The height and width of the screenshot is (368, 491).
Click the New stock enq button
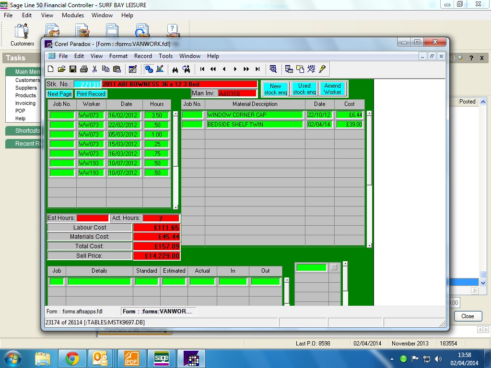pyautogui.click(x=275, y=89)
